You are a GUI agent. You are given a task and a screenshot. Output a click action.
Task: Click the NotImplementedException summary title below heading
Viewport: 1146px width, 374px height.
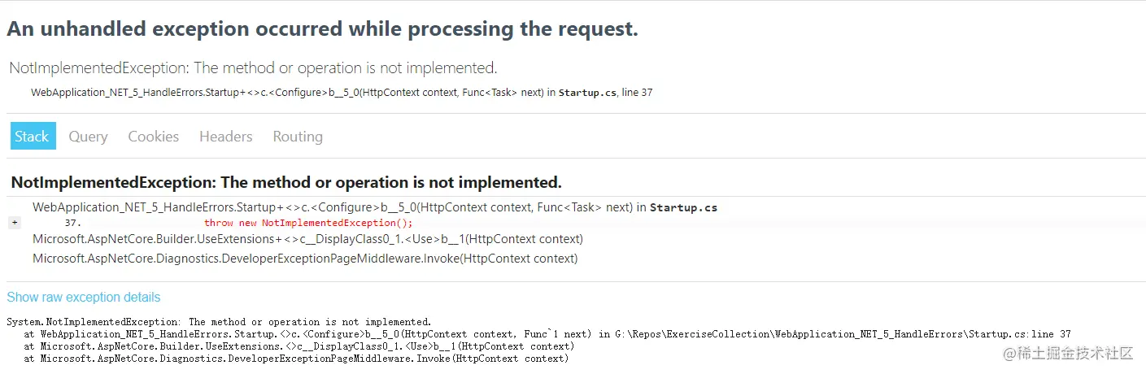pyautogui.click(x=253, y=68)
